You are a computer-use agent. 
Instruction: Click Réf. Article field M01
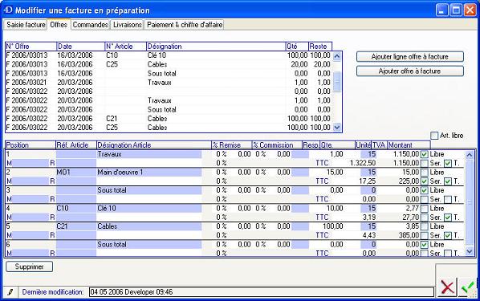76,173
